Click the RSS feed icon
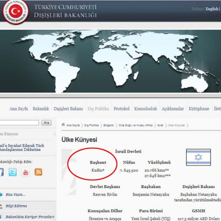The image size is (221, 221). point(38,172)
